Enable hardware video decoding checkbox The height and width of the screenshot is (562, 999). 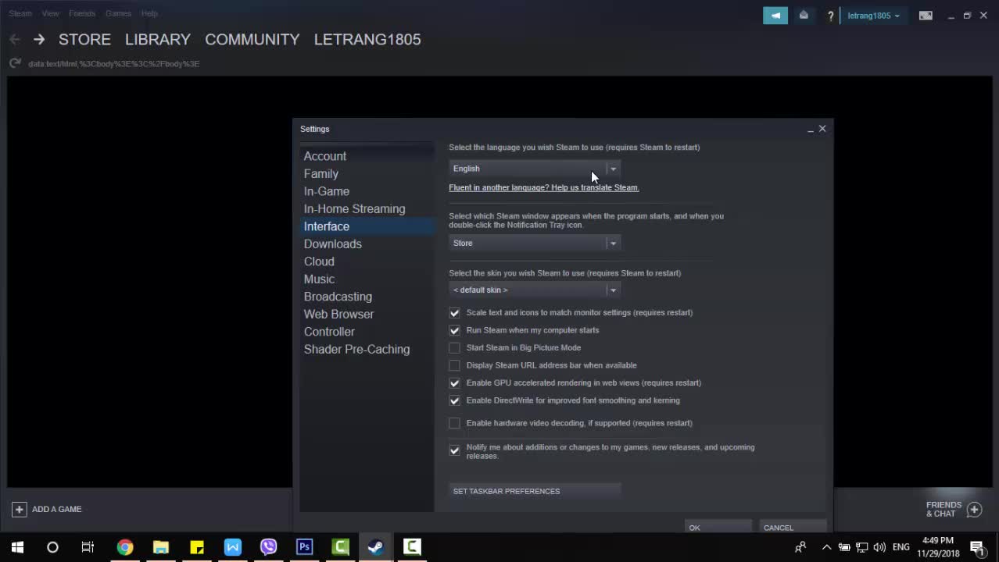454,423
